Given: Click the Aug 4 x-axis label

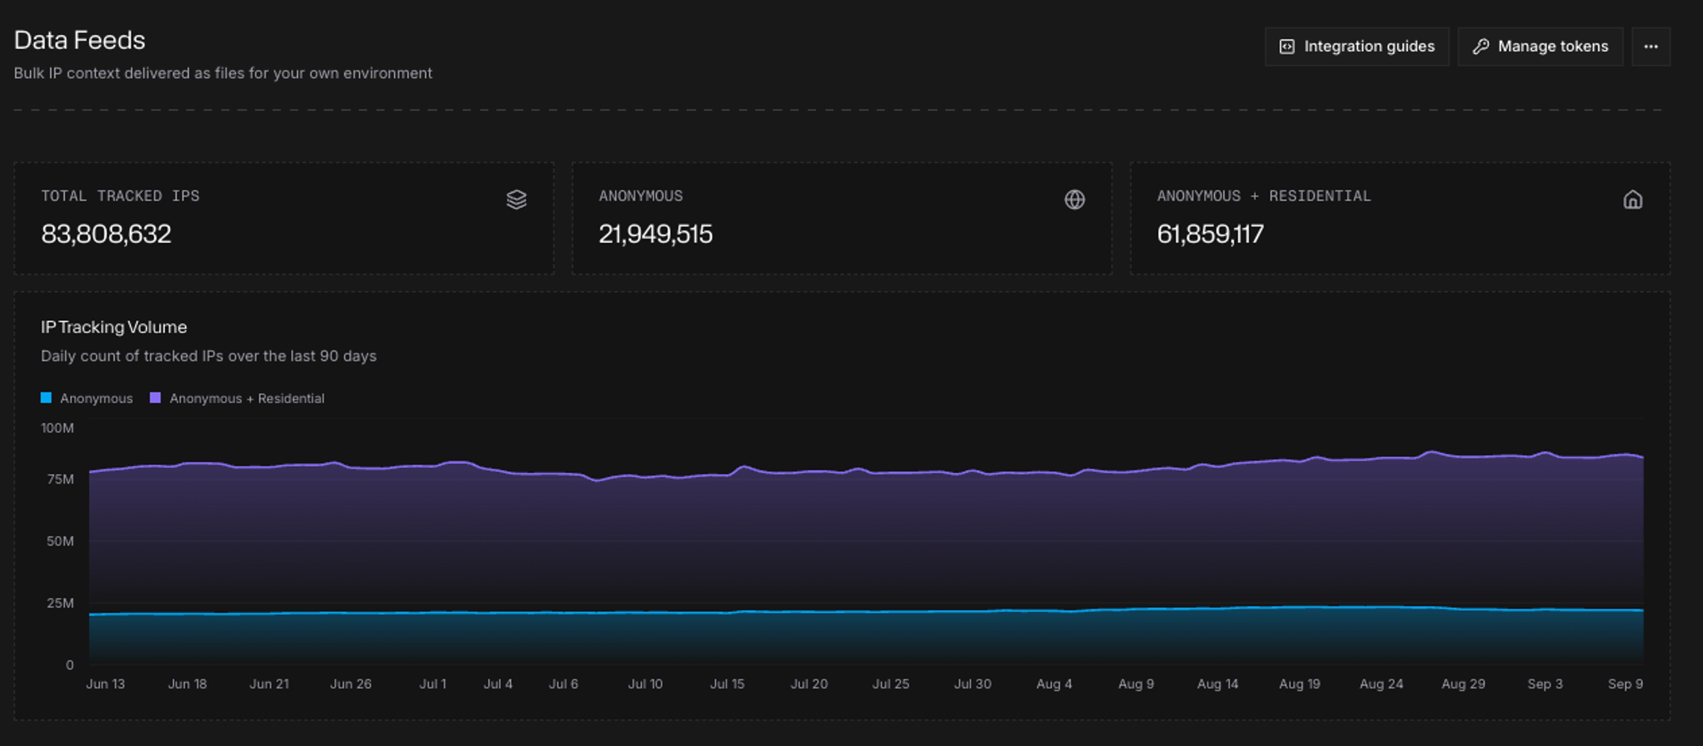Looking at the screenshot, I should tap(1054, 684).
